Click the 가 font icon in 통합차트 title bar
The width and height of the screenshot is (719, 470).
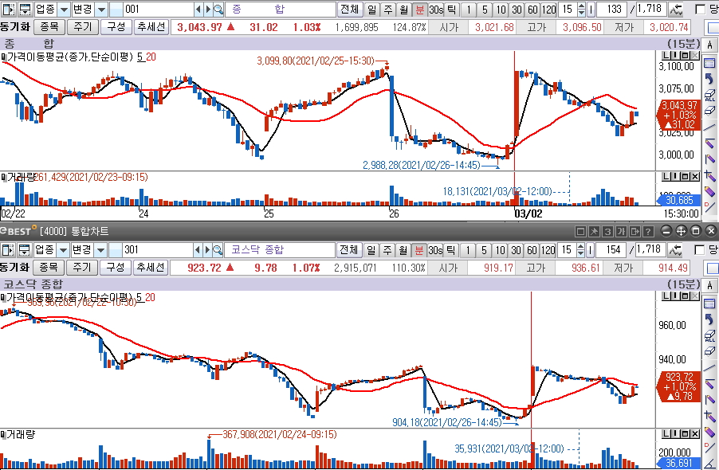(x=621, y=231)
